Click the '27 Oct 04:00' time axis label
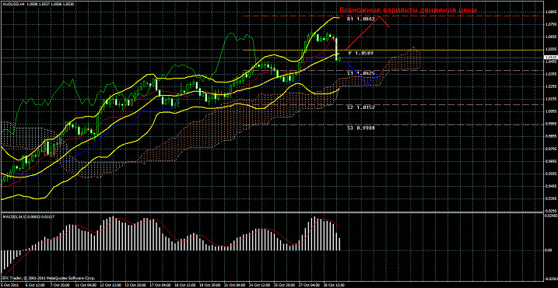Viewport: 558px width, 288px height. coord(309,285)
